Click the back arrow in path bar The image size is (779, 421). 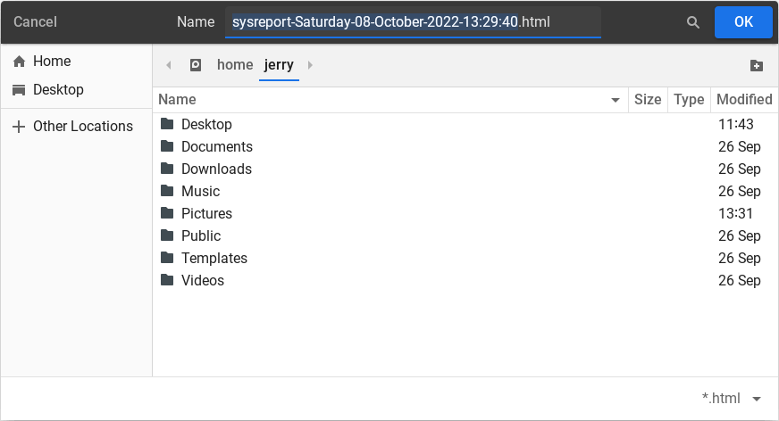click(168, 65)
